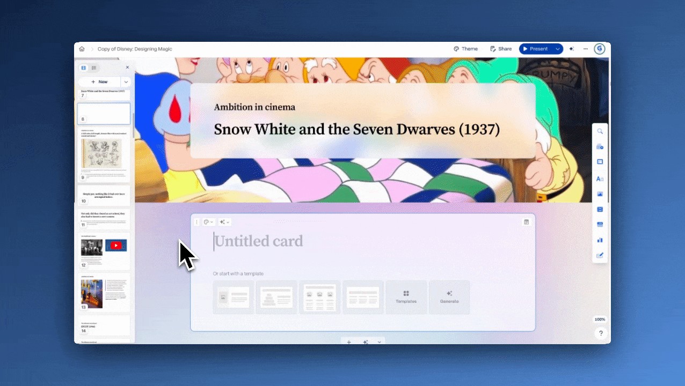Open the three-dot more options menu in top bar
The height and width of the screenshot is (386, 685).
(586, 49)
